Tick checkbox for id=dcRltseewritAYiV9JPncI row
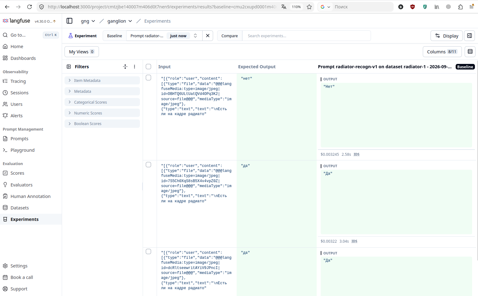Image resolution: width=478 pixels, height=296 pixels. [149, 252]
